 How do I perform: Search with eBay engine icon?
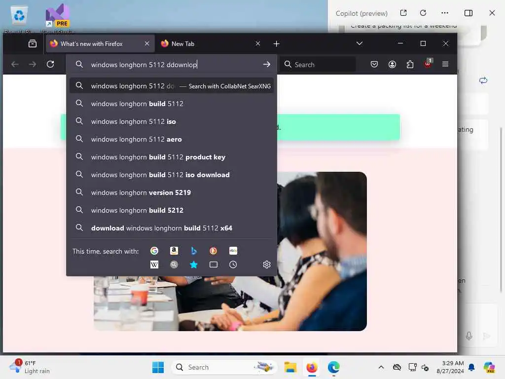click(233, 251)
